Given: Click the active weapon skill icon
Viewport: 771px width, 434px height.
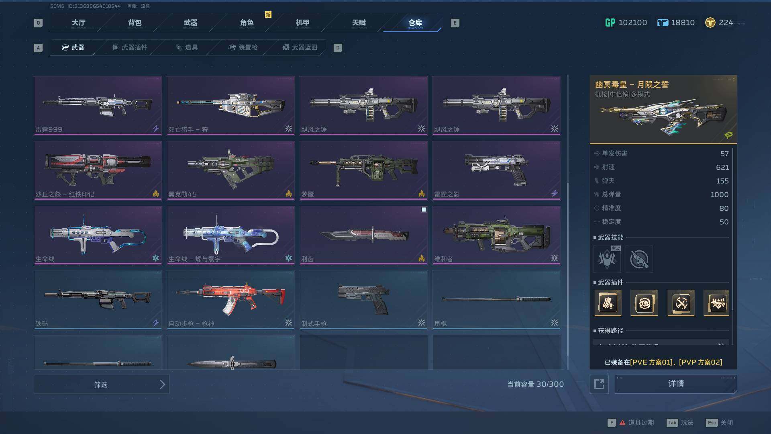Looking at the screenshot, I should [607, 259].
